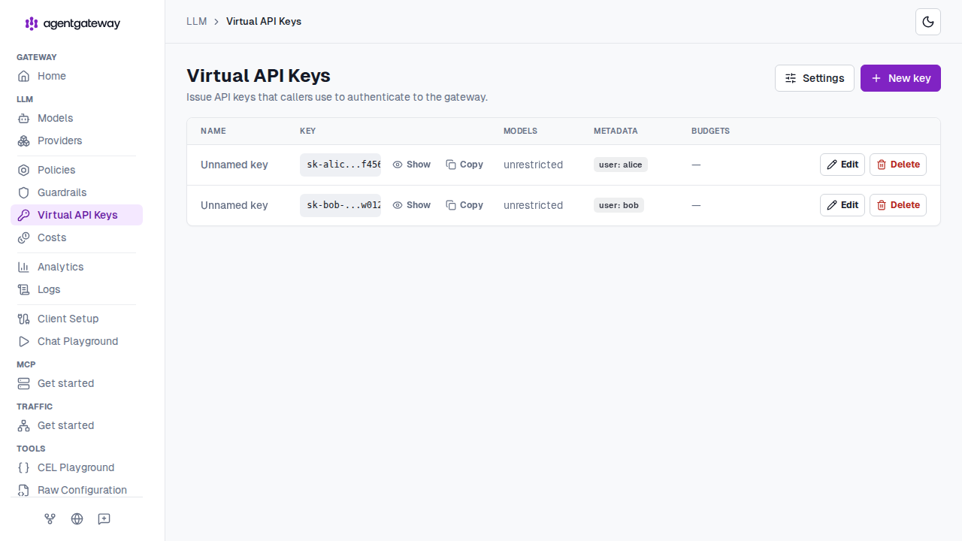Click the Home house icon in sidebar
The width and height of the screenshot is (962, 541).
pyautogui.click(x=24, y=76)
